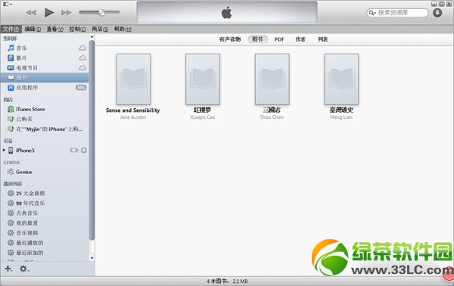Open the 商店 menu
Image resolution: width=454 pixels, height=286 pixels.
coord(100,29)
